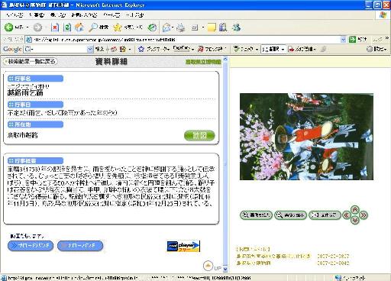Click the Google toolbar popup blocker icon
391x281 pixels.
coord(201,49)
